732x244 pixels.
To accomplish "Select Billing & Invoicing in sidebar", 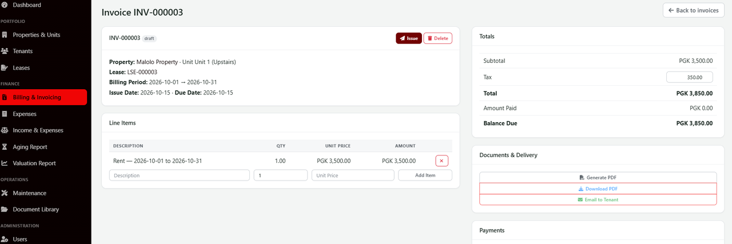I will tap(43, 97).
